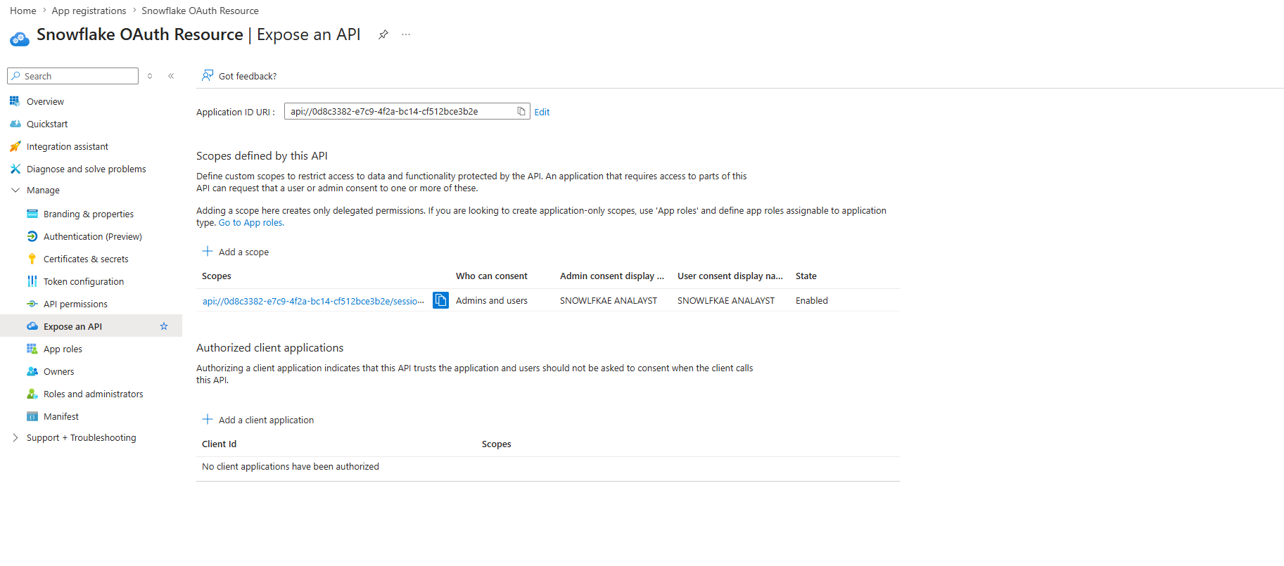Image resolution: width=1284 pixels, height=566 pixels.
Task: Click the API permissions icon
Action: [32, 304]
